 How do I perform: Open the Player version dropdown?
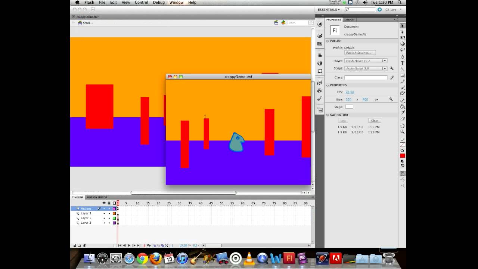pyautogui.click(x=366, y=61)
